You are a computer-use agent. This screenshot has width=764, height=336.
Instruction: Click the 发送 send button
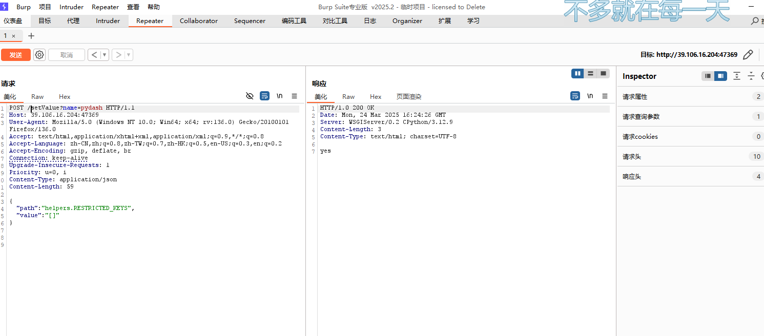(x=16, y=55)
